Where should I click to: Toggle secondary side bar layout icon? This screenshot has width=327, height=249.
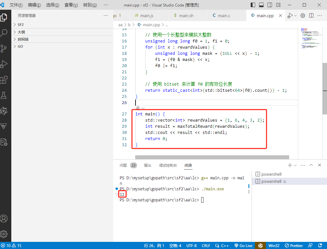tap(270, 5)
